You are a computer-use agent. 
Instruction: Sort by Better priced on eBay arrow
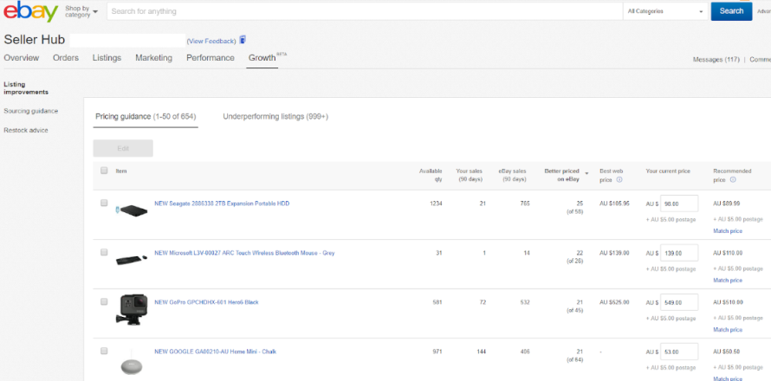click(586, 173)
